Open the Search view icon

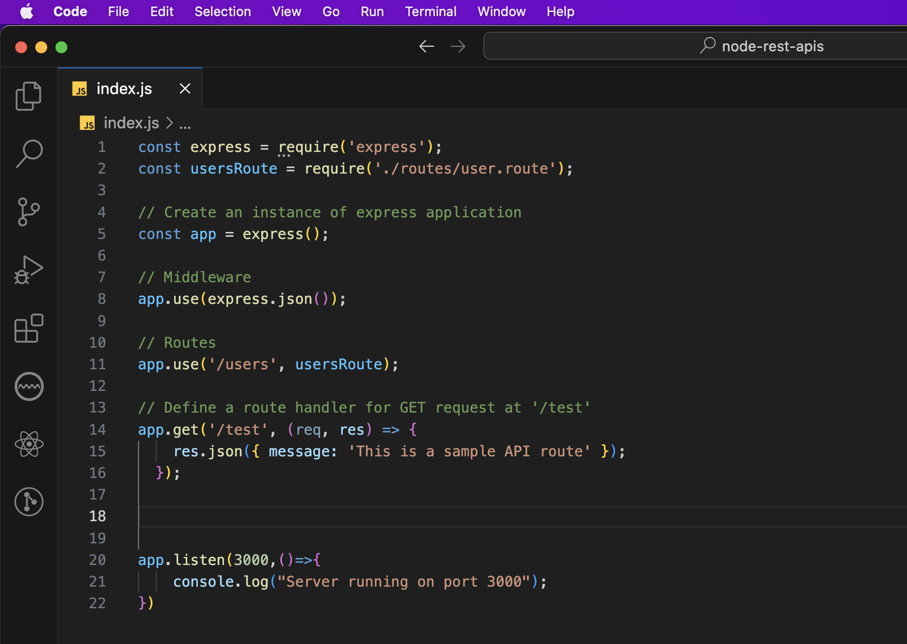click(29, 153)
